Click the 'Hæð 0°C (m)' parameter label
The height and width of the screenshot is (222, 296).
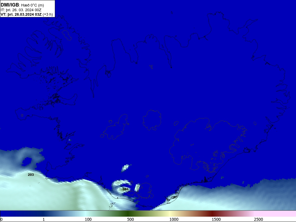33,5
